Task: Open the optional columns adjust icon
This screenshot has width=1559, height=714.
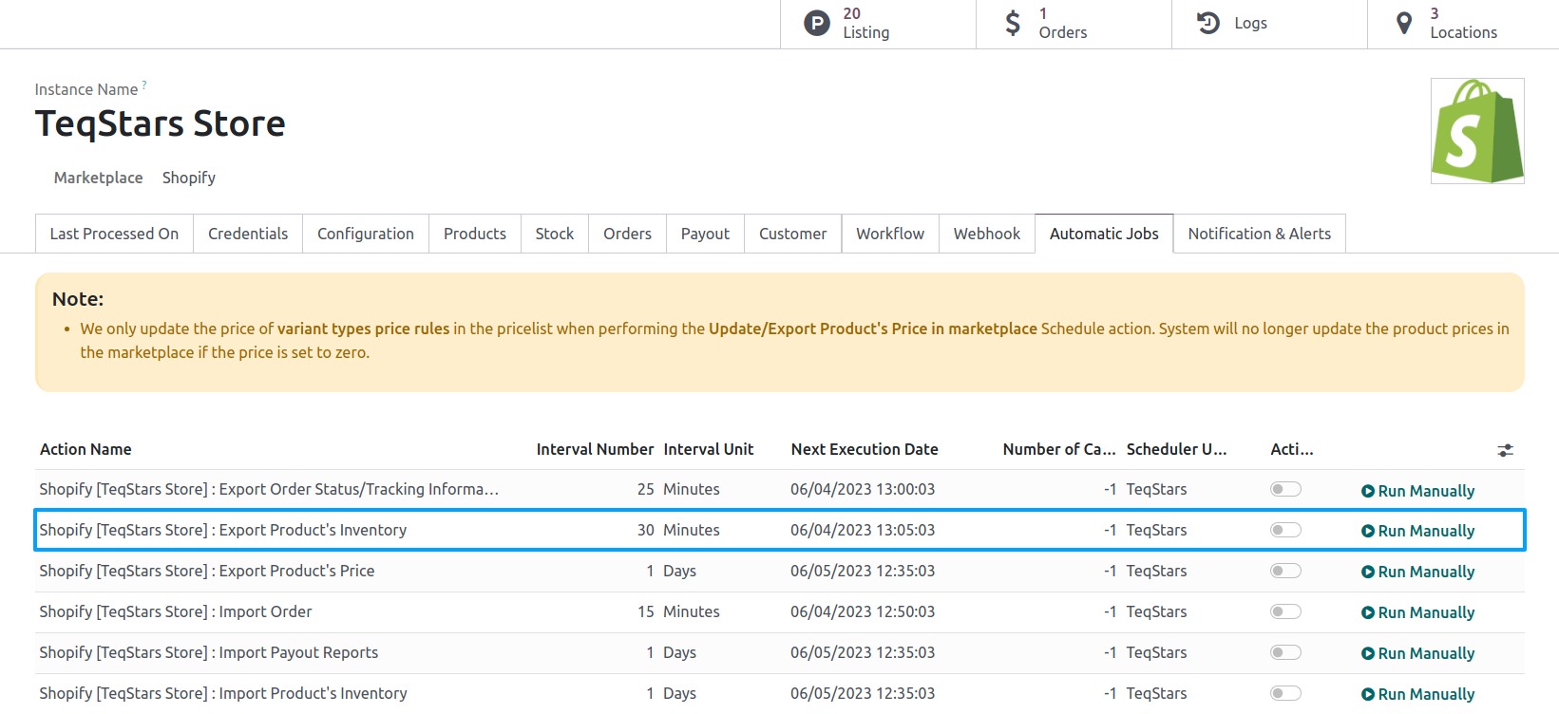Action: (x=1506, y=450)
